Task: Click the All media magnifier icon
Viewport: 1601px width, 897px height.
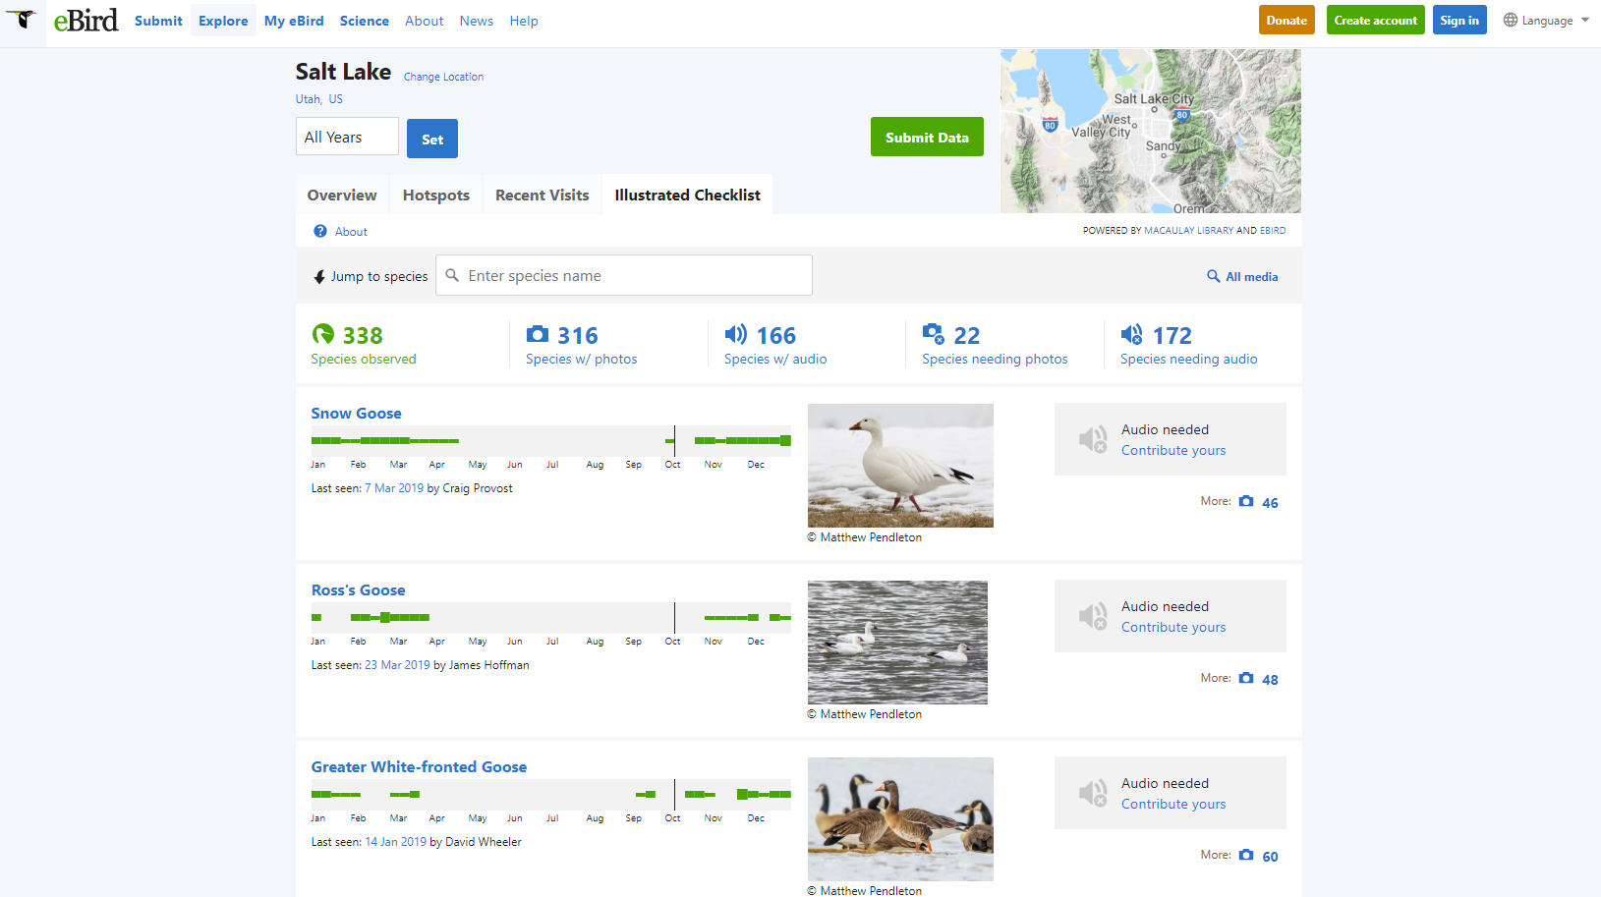Action: (1214, 277)
